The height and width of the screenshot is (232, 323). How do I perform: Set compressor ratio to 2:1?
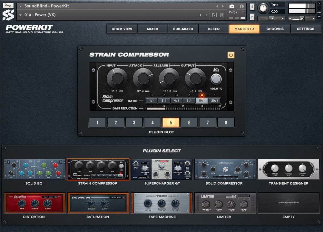click(164, 101)
